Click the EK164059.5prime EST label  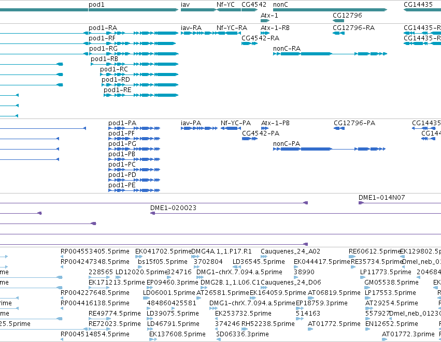point(278,293)
